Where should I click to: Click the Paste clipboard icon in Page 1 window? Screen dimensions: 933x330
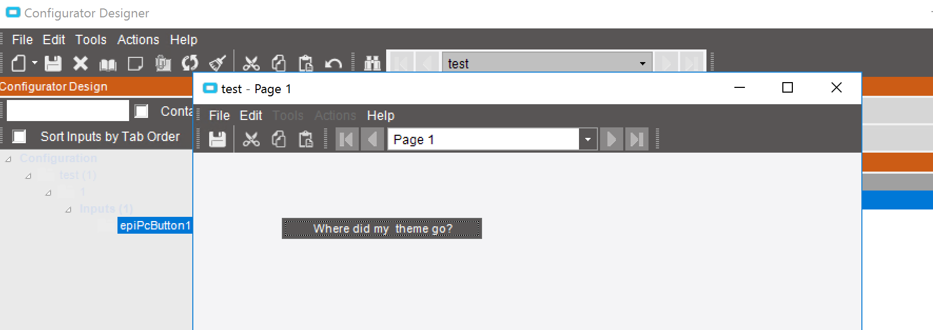click(x=306, y=139)
